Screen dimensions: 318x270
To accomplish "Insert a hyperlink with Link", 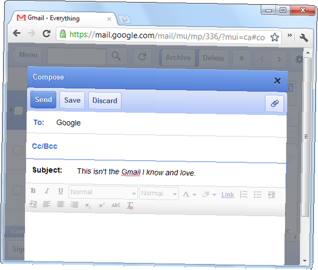I will coord(228,195).
